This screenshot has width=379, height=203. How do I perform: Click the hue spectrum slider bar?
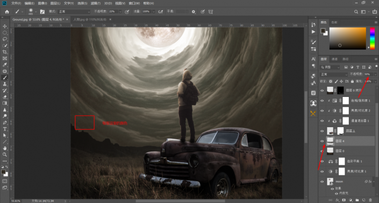point(373,39)
